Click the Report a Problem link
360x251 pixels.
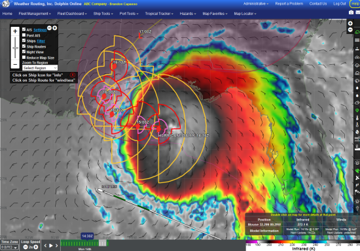tap(289, 4)
